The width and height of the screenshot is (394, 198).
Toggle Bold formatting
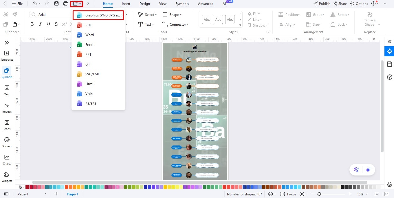[x=32, y=25]
